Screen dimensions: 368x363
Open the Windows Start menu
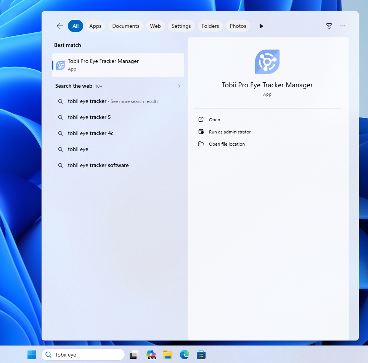pos(32,355)
